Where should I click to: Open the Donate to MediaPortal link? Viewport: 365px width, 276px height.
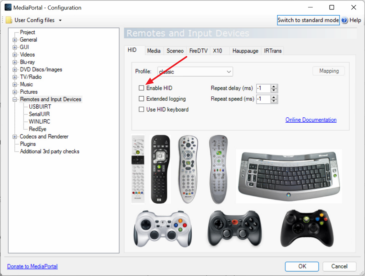tap(32, 266)
